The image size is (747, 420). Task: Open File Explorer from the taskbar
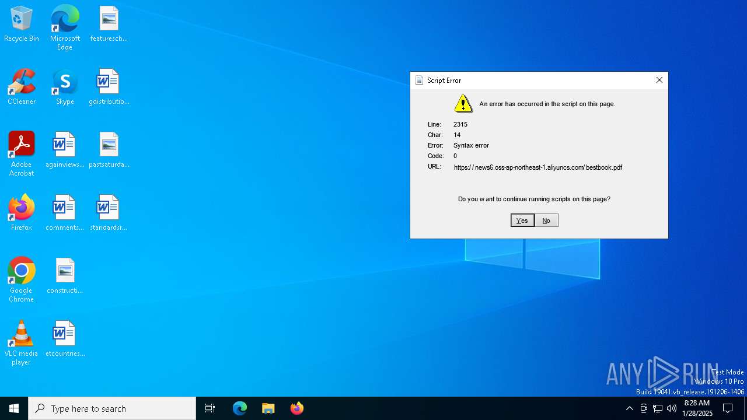coord(268,408)
